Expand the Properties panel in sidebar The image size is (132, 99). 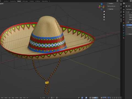pyautogui.click(x=111, y=9)
